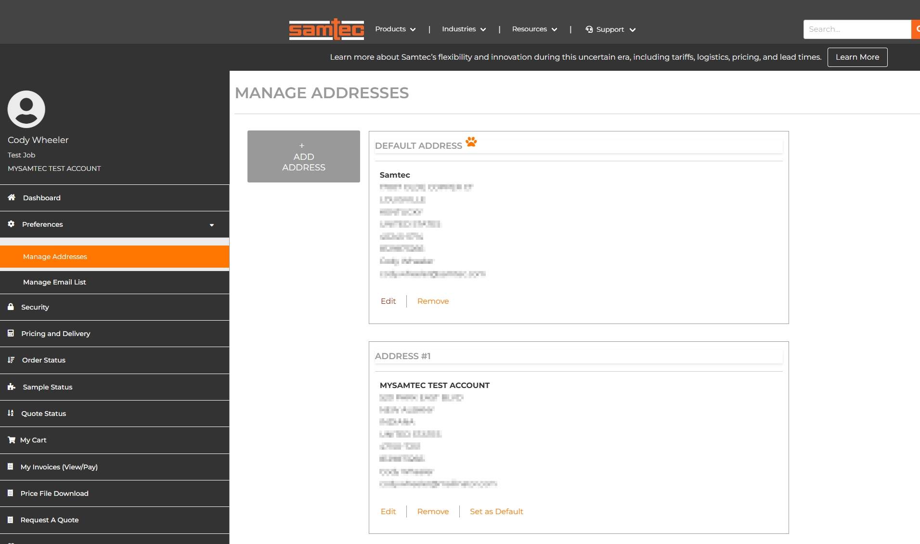Open Manage Email List

115,282
